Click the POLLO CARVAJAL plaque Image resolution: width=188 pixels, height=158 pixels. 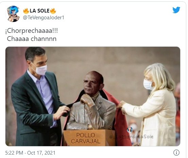pos(85,138)
